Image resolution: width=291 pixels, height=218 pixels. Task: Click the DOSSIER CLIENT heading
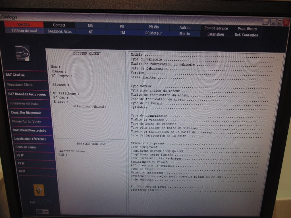click(87, 54)
